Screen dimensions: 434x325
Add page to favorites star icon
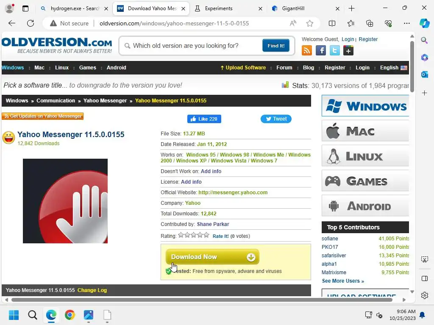[x=310, y=24]
